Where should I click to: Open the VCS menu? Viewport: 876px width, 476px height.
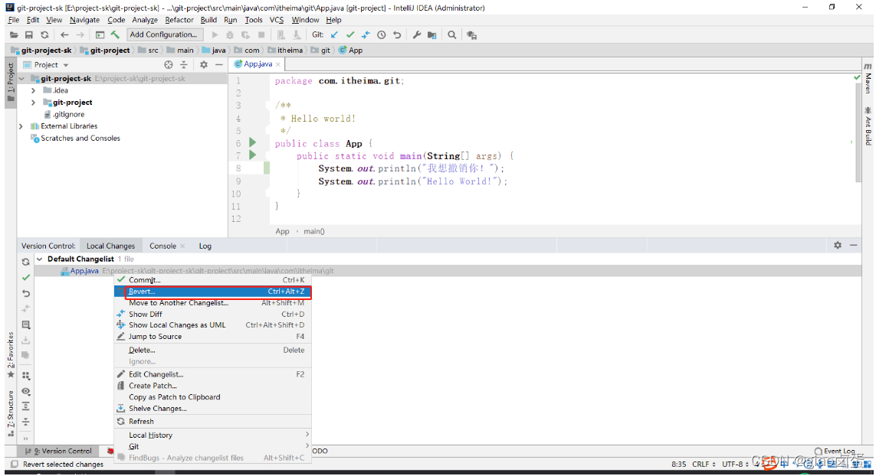[277, 20]
